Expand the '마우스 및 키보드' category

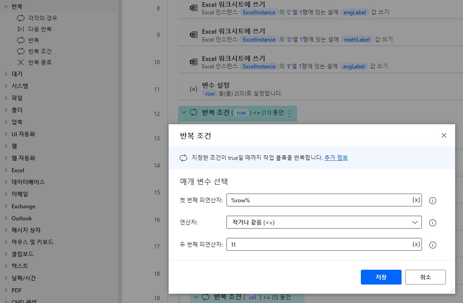coord(6,242)
